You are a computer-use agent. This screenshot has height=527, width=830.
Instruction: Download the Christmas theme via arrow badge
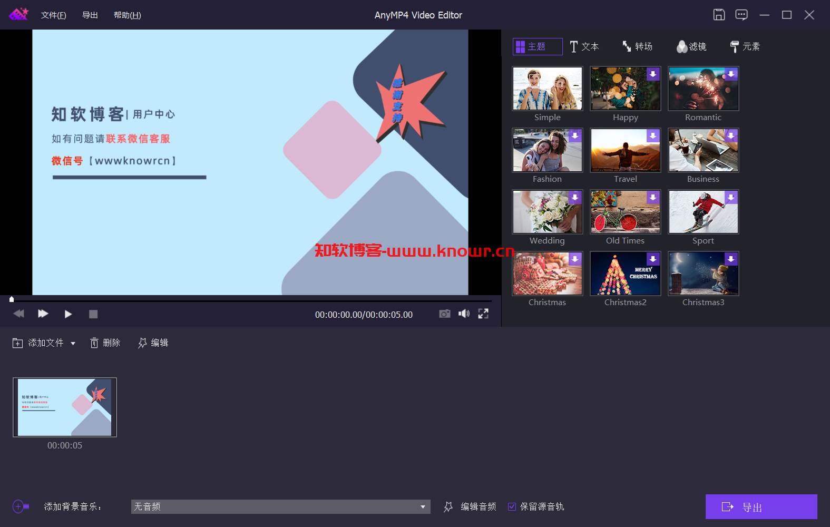click(575, 259)
